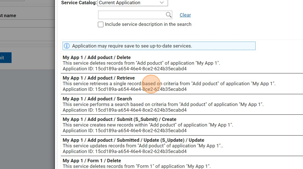Select My App 1 / Add poduct / Delete service
This screenshot has height=169, width=303.
coord(97,57)
